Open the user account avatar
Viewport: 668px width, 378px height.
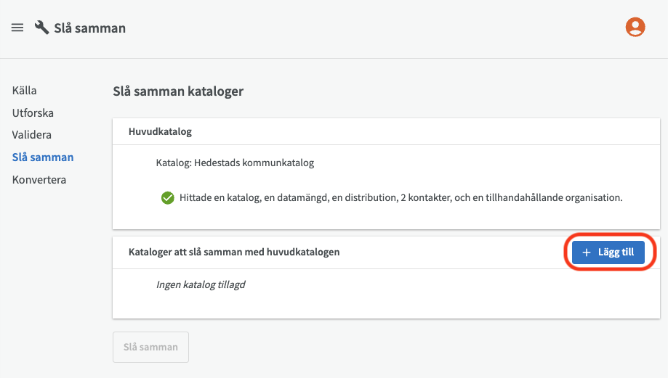[635, 28]
